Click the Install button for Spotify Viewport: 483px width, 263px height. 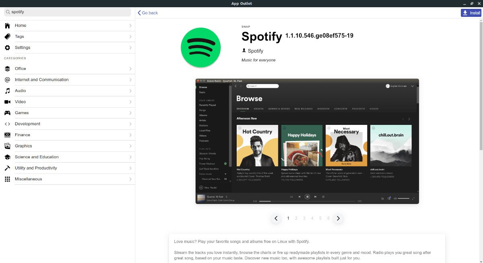(471, 12)
